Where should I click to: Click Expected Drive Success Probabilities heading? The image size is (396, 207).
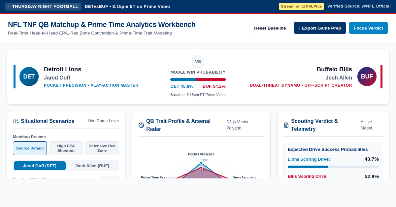click(x=328, y=149)
